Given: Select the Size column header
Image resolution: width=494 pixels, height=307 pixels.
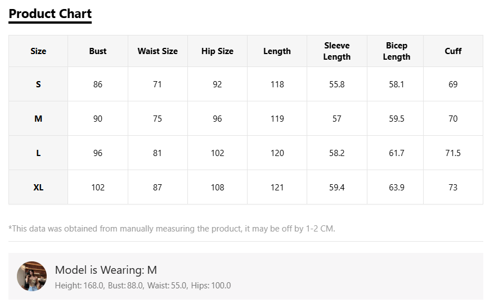Looking at the screenshot, I should (38, 51).
